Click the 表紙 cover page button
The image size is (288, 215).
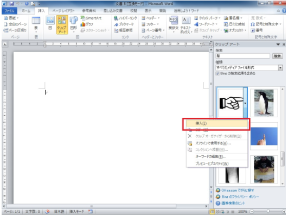[x=11, y=18]
